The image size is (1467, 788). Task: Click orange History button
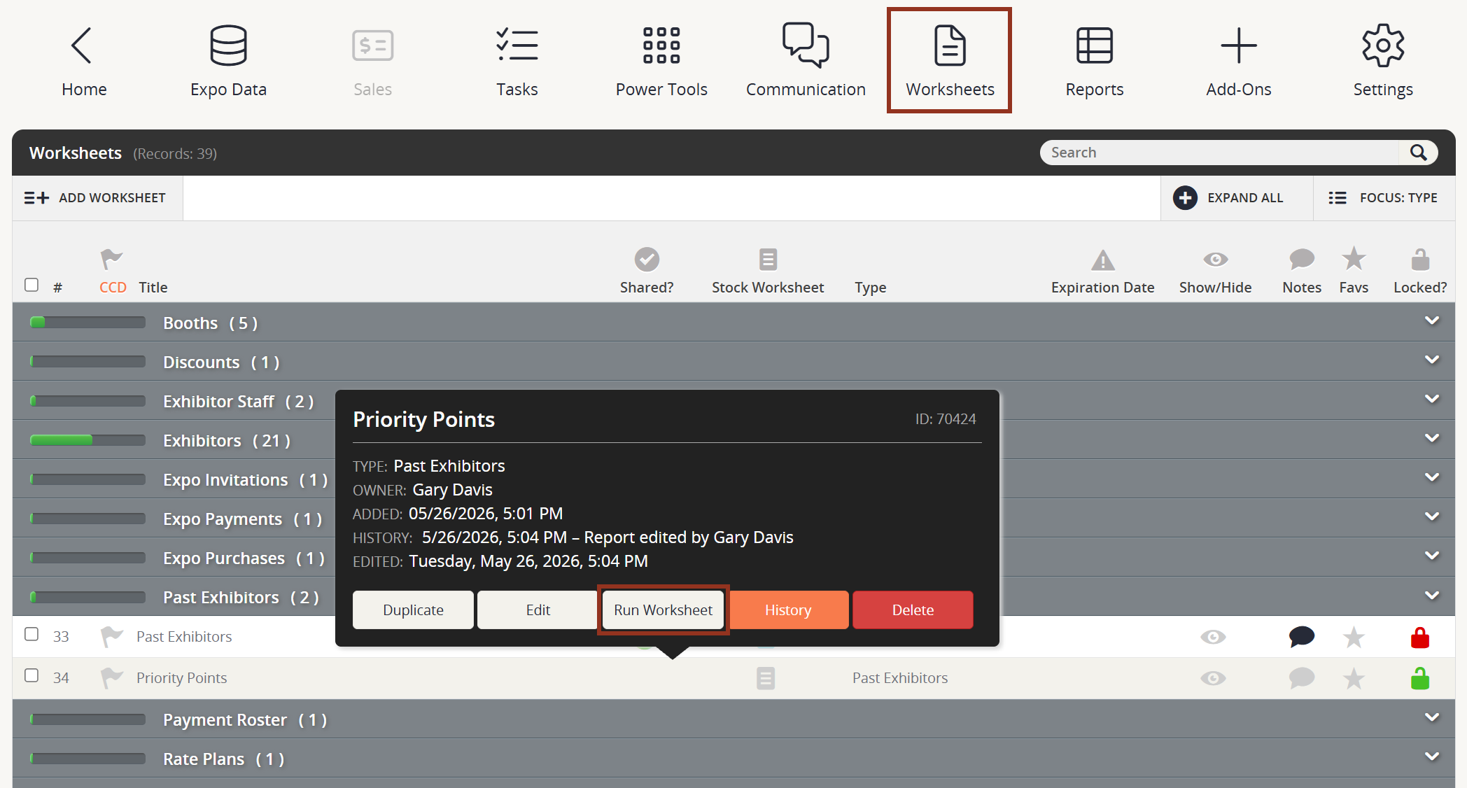pos(788,610)
